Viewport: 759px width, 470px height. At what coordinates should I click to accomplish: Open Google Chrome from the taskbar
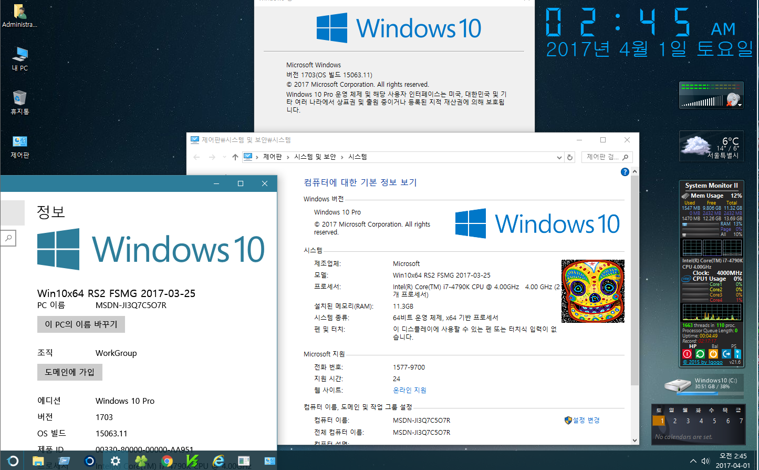pyautogui.click(x=167, y=461)
